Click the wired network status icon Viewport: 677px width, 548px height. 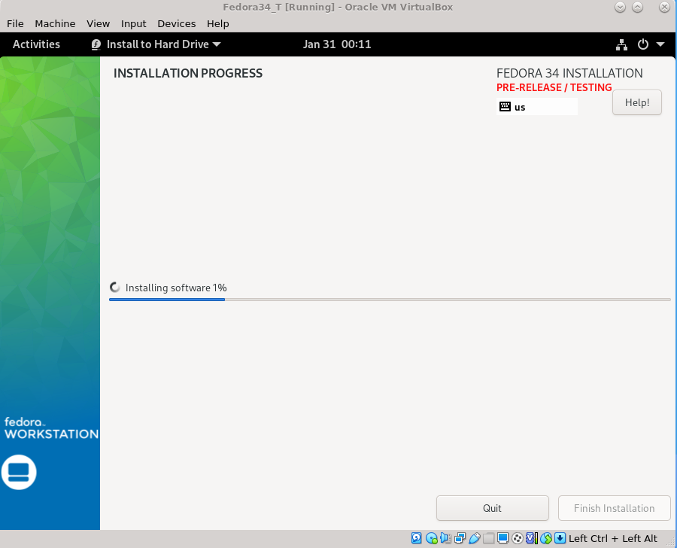click(621, 44)
